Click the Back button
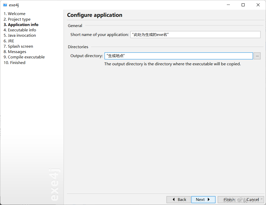The width and height of the screenshot is (266, 205). pos(179,200)
